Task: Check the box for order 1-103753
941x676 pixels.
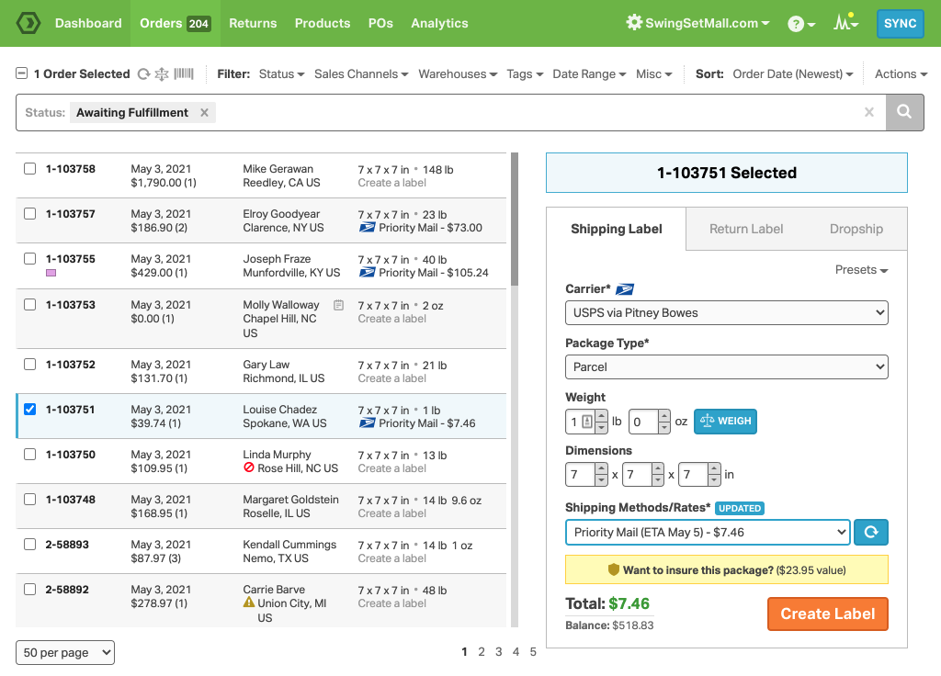Action: (30, 304)
